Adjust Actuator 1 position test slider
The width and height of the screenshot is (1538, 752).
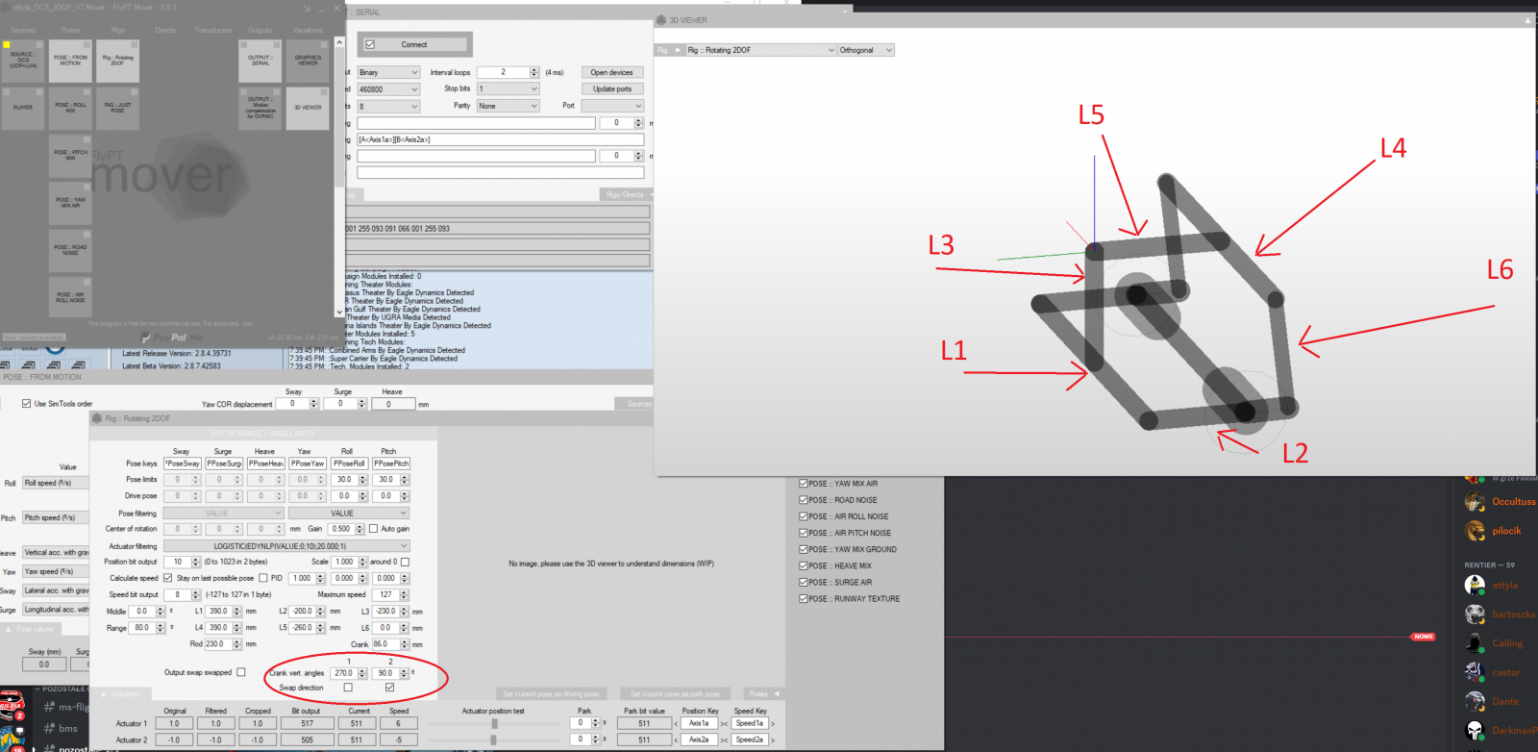(493, 724)
